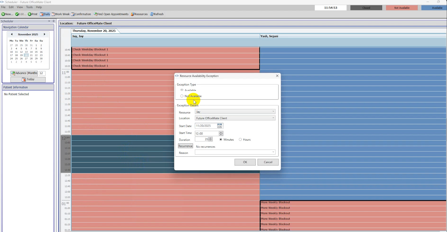The height and width of the screenshot is (232, 447).
Task: Open Start Date calendar picker icon
Action: 220,126
